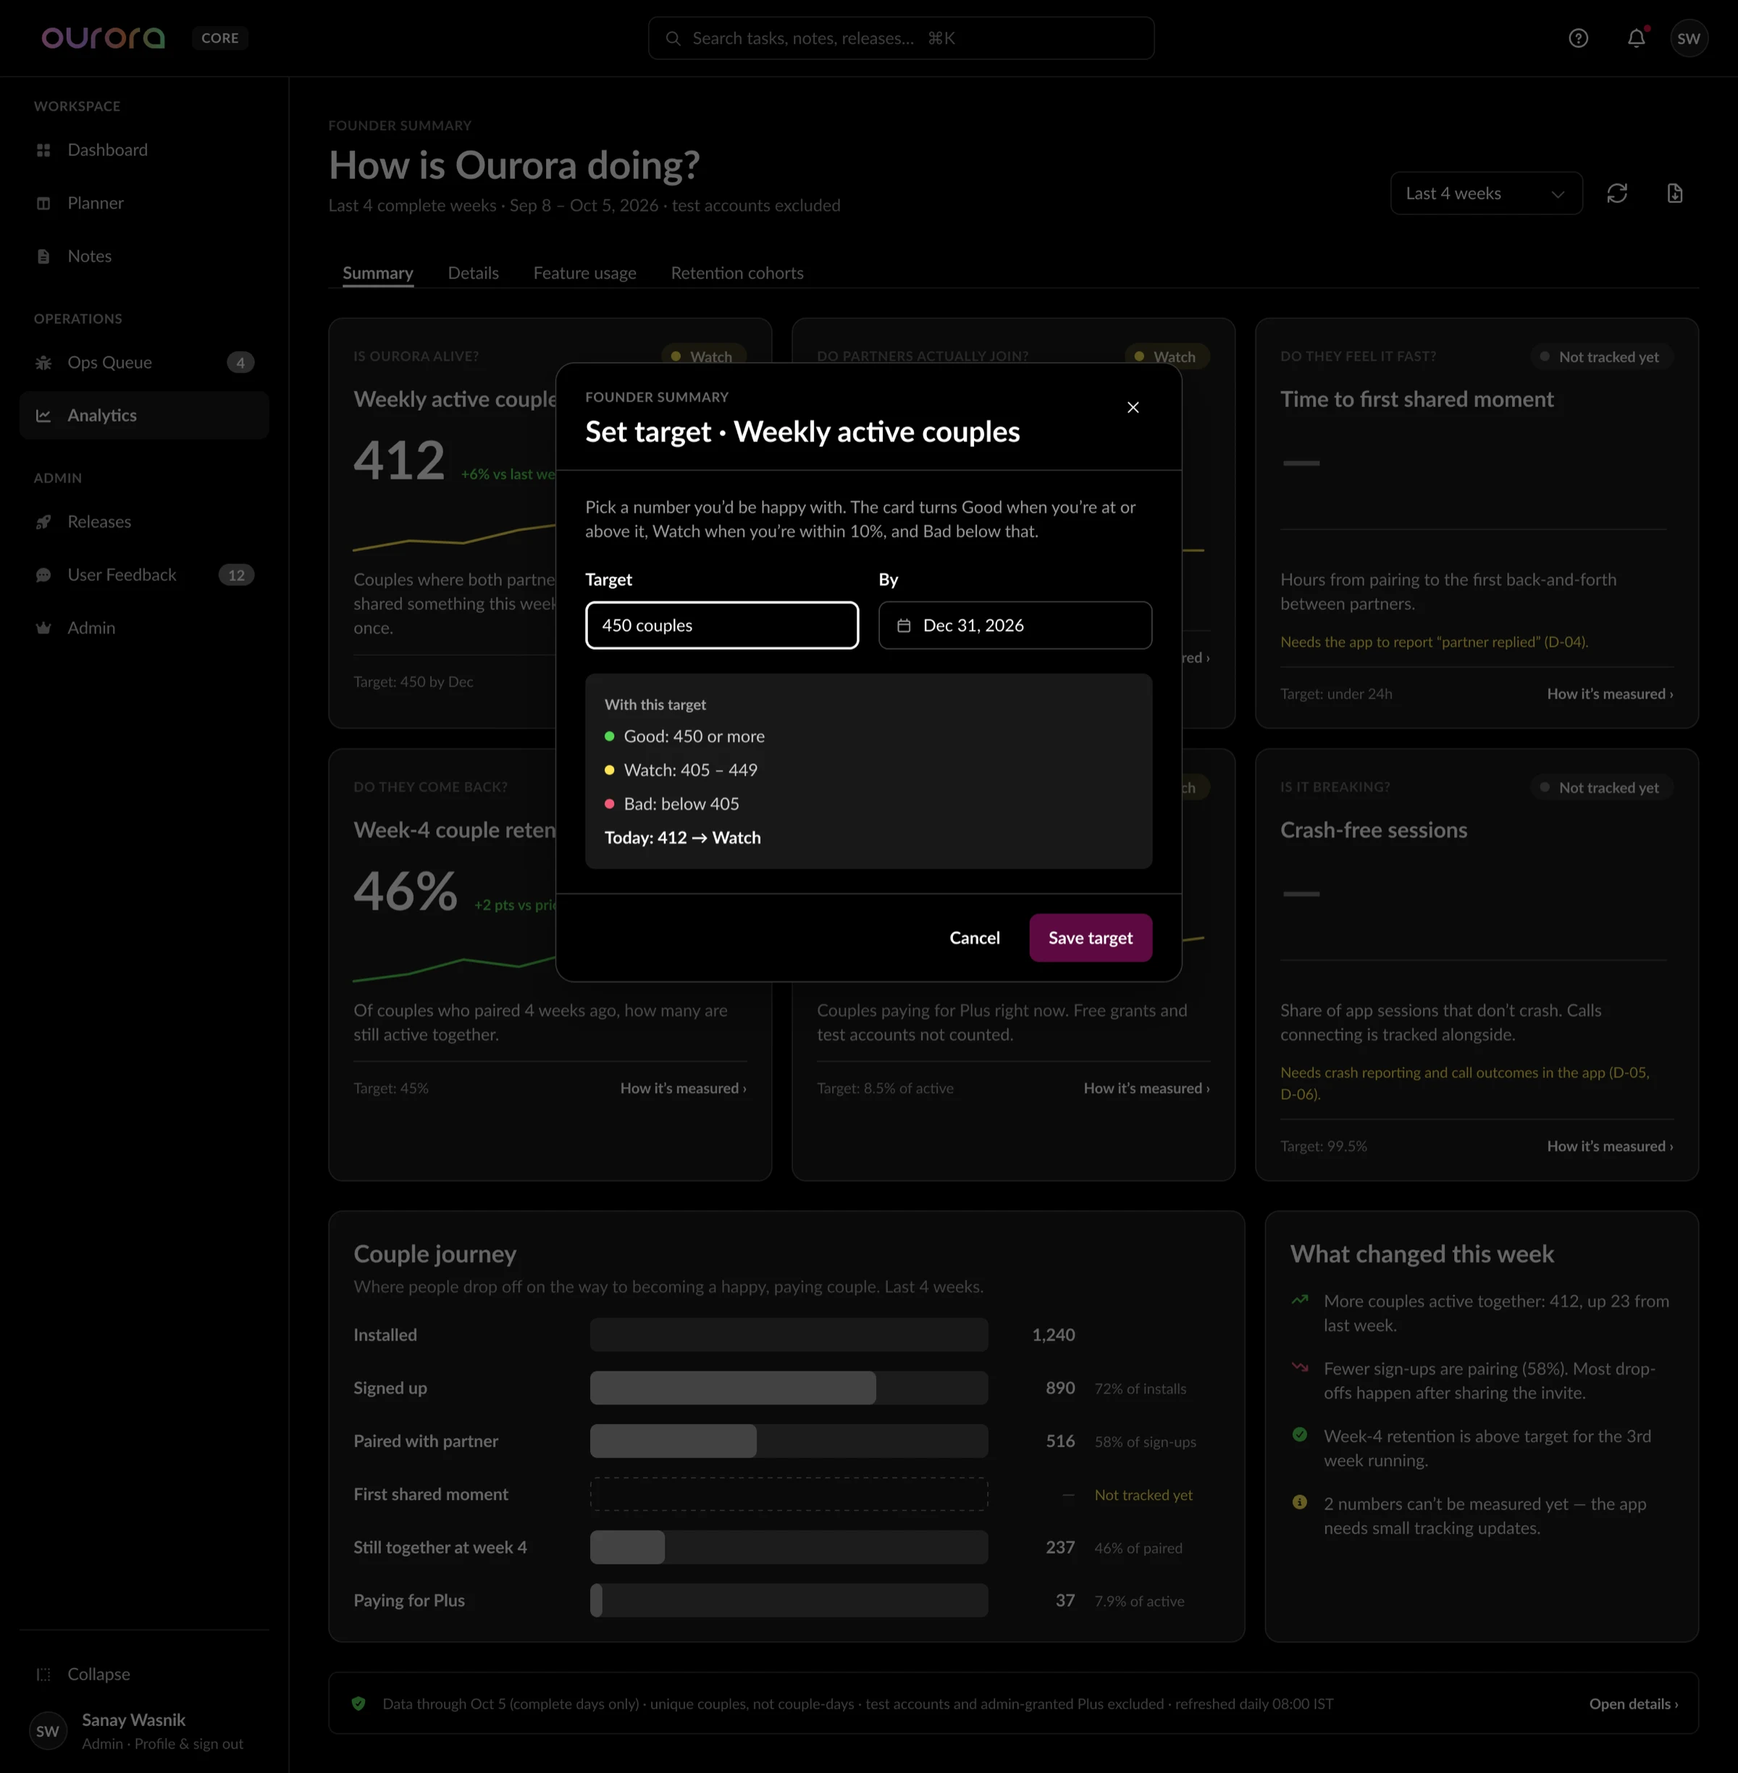Save the target
Image resolution: width=1738 pixels, height=1773 pixels.
tap(1090, 938)
